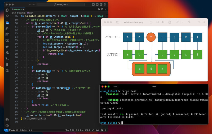
Task: Change the Rust language mode in status bar
Action: click(97, 130)
